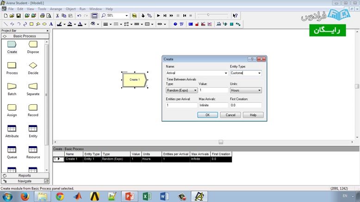Select the Separate module icon
The width and height of the screenshot is (360, 202).
pos(33,86)
